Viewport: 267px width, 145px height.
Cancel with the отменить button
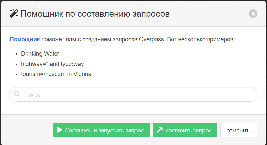(239, 130)
